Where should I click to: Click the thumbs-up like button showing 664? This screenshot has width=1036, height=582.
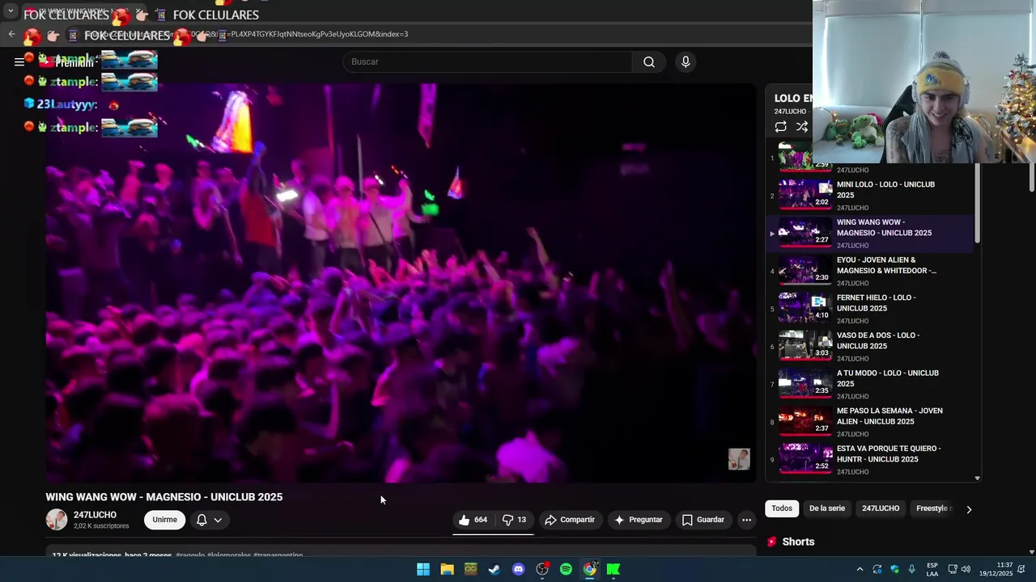[x=473, y=520]
